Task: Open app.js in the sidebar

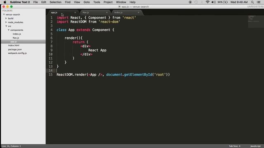Action: click(14, 42)
